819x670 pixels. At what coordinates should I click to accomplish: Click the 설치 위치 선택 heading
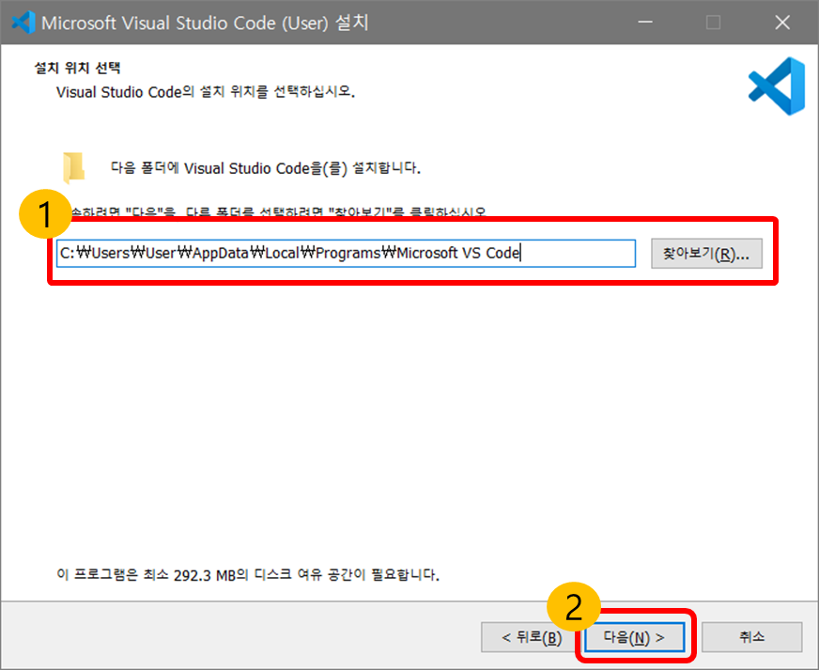[77, 68]
